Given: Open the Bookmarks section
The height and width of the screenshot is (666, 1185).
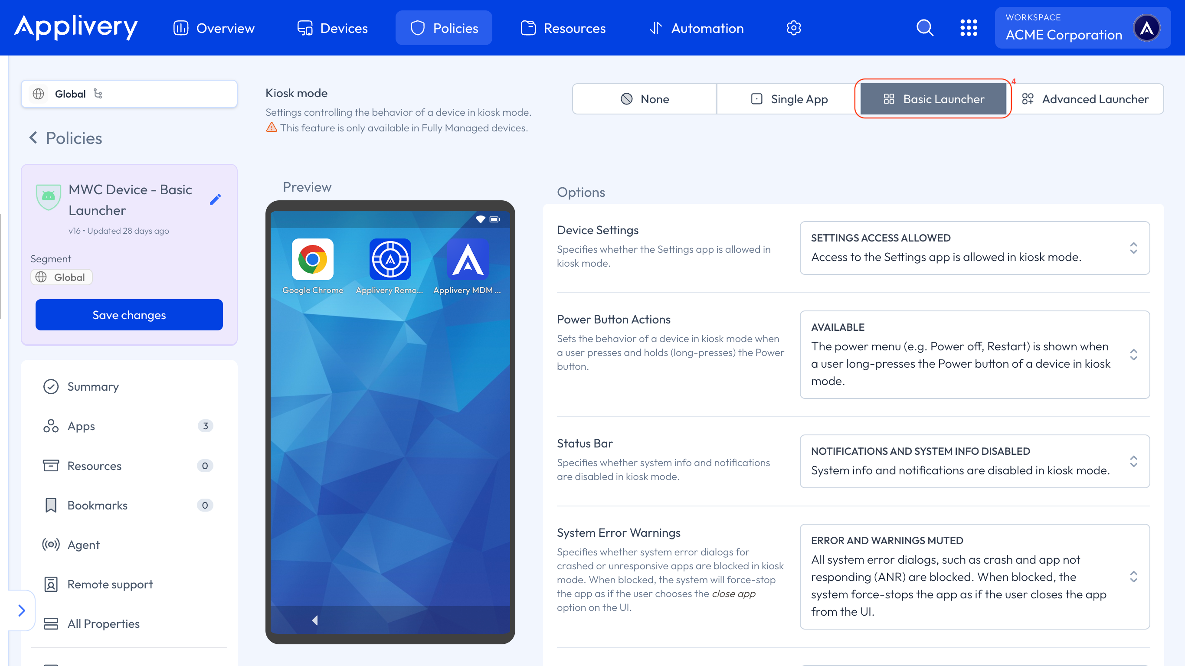Looking at the screenshot, I should click(129, 505).
